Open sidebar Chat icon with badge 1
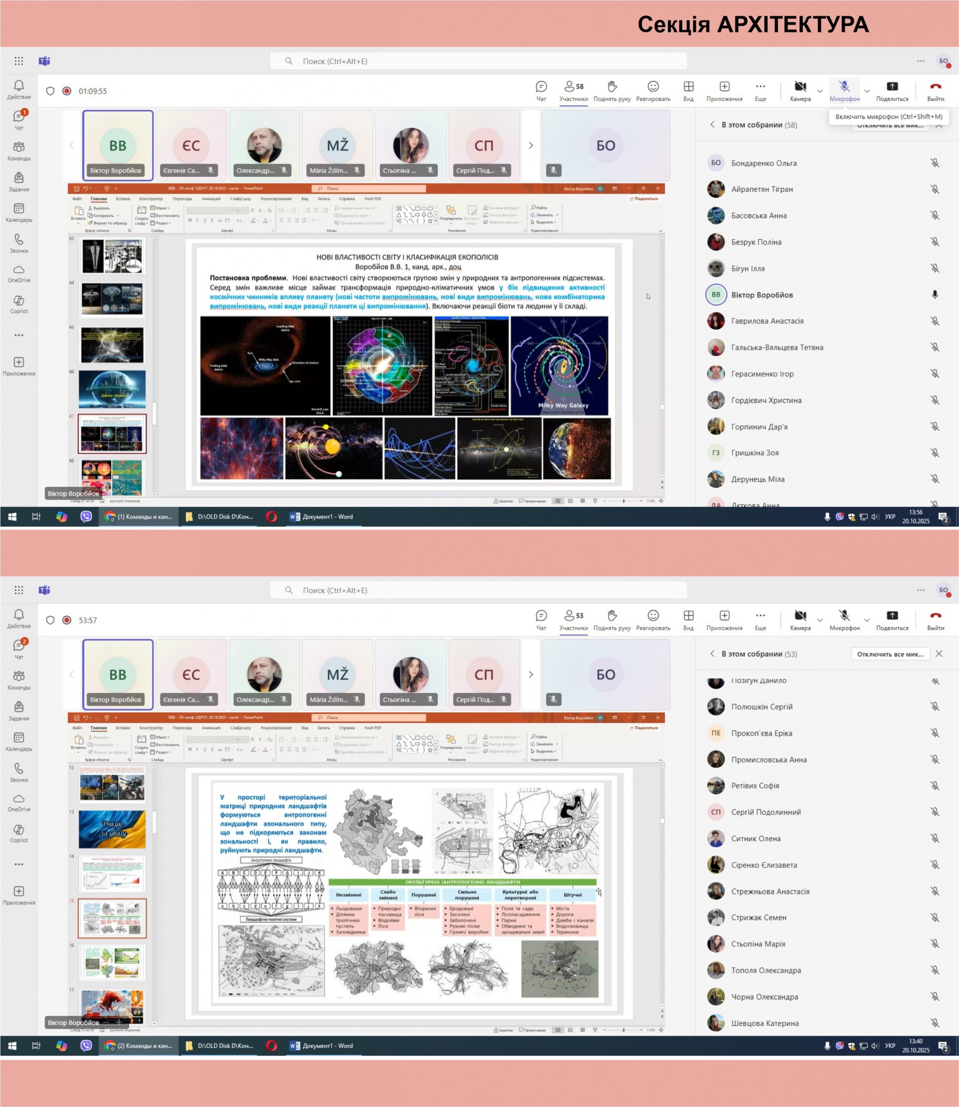Screen dimensions: 959x1107 tap(19, 119)
